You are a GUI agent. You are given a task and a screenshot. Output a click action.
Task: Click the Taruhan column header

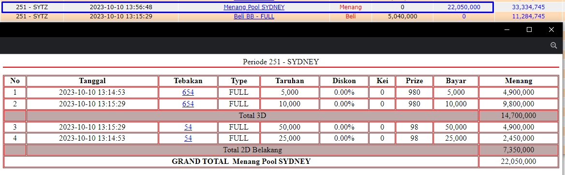[x=290, y=81]
